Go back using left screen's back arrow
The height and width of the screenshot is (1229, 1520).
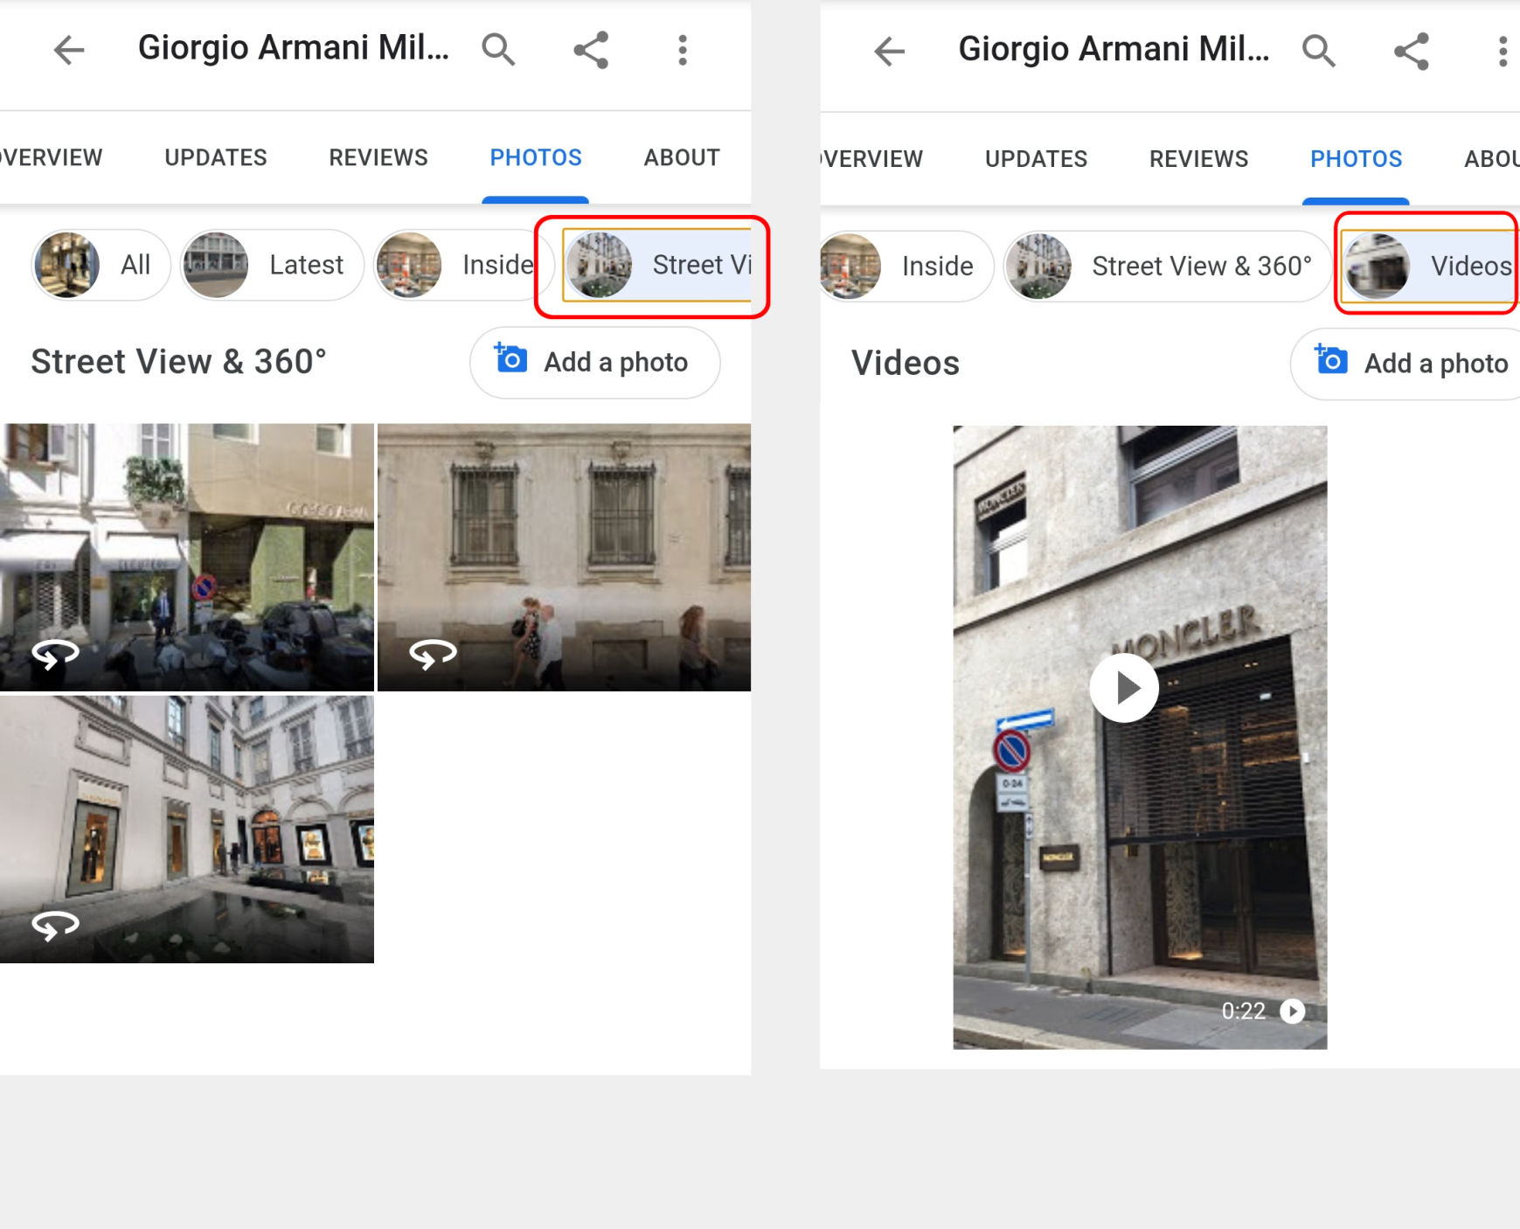point(69,50)
